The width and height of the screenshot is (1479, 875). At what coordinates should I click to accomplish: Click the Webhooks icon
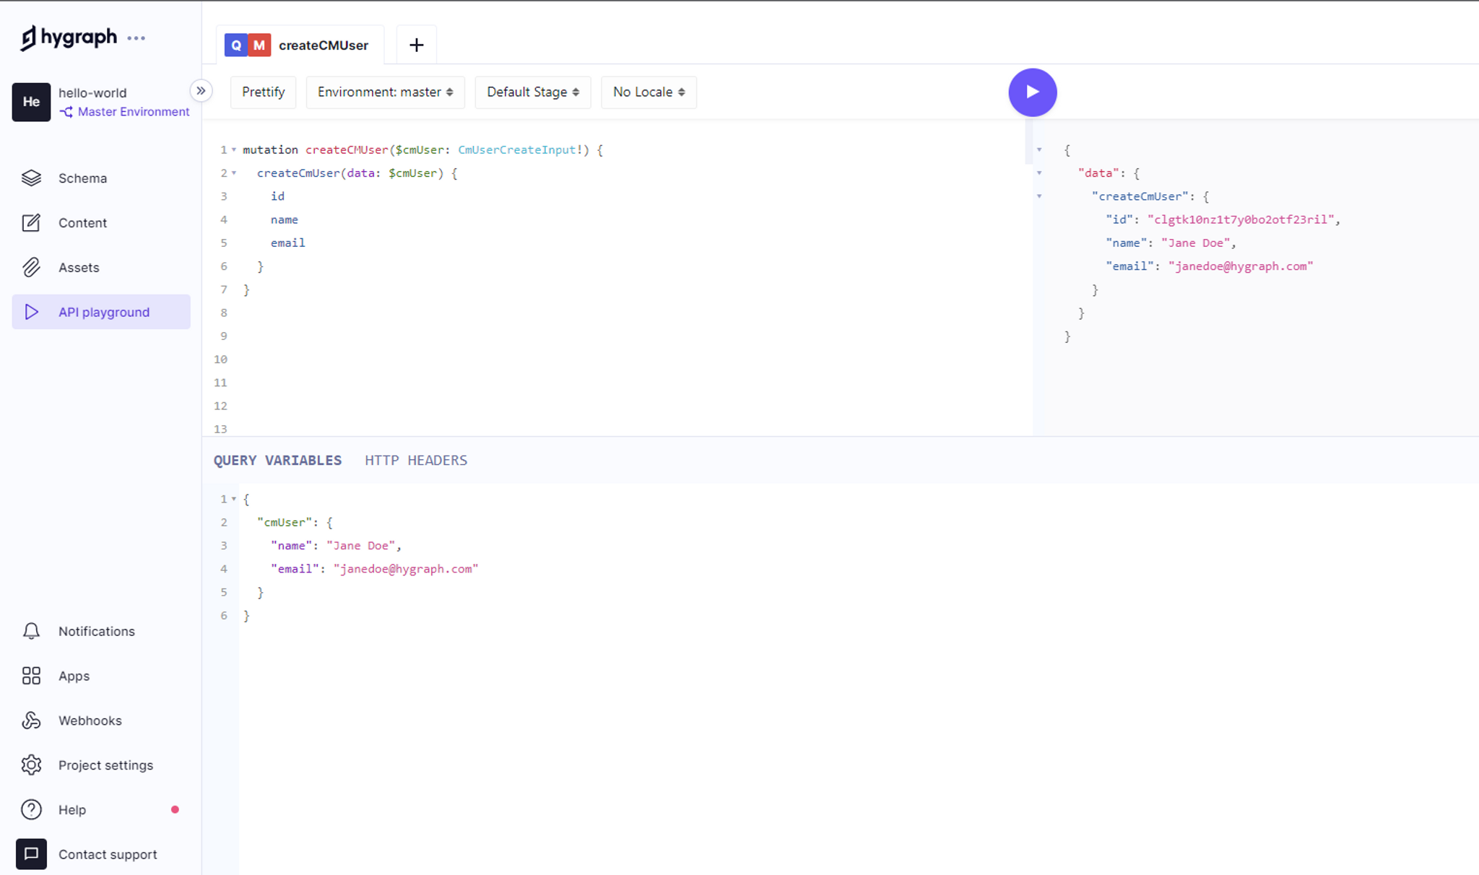tap(31, 721)
